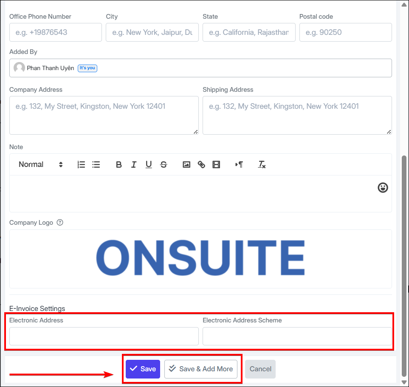This screenshot has width=409, height=387.
Task: Click into the Company Address textarea
Action: tap(104, 116)
